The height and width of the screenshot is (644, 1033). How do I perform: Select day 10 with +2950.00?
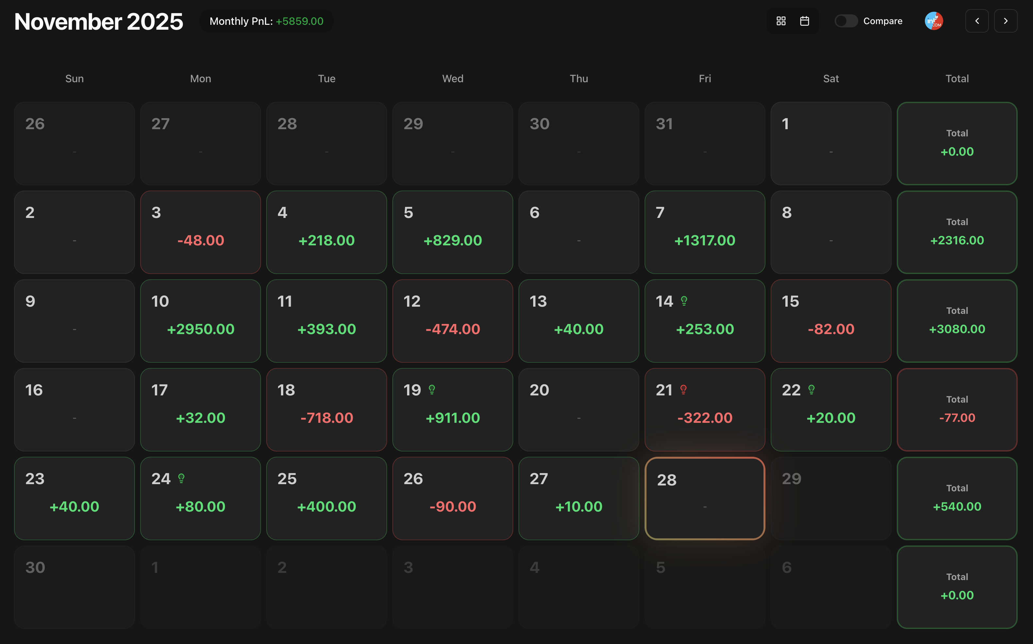coord(201,321)
